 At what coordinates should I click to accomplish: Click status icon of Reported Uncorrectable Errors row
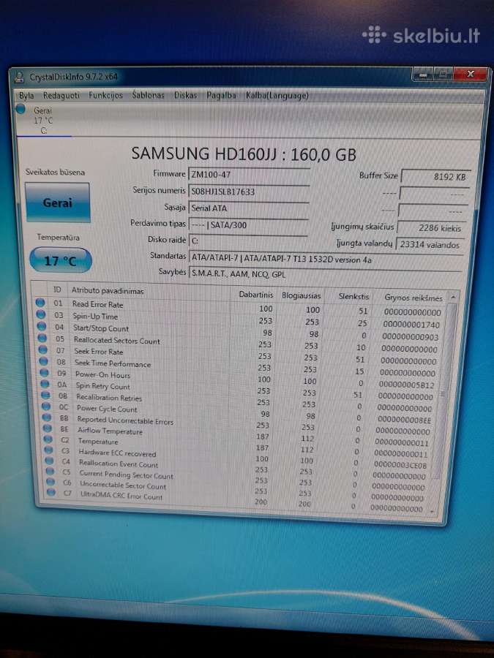coord(47,417)
